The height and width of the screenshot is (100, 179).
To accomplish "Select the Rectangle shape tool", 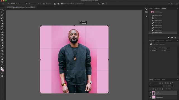I will click(x=2, y=57).
